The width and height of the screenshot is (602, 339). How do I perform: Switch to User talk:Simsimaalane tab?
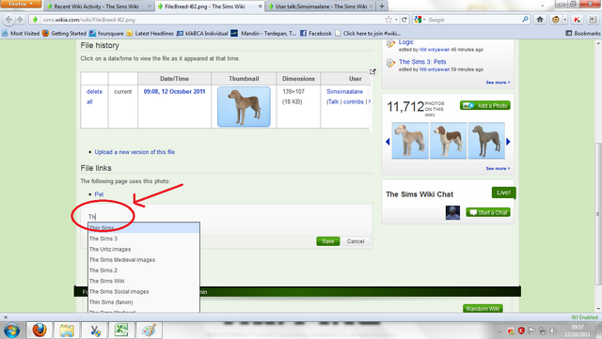tap(321, 7)
